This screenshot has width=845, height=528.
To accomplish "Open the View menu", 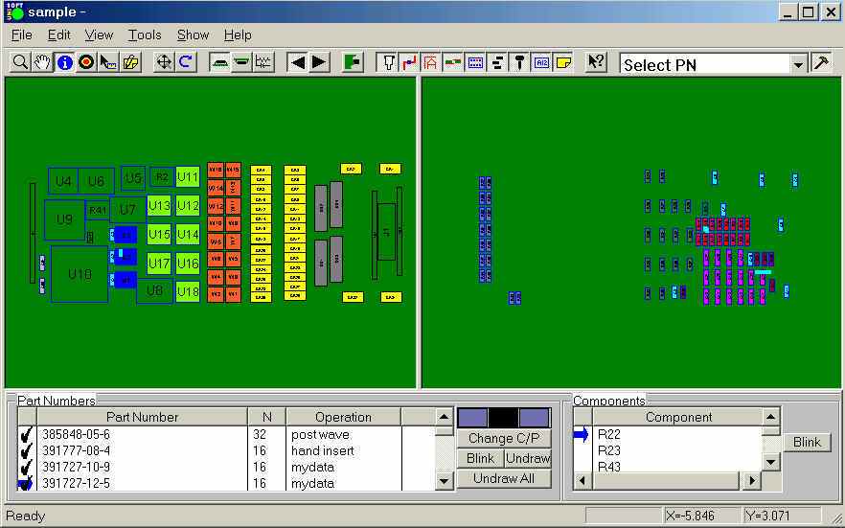I will coord(99,35).
